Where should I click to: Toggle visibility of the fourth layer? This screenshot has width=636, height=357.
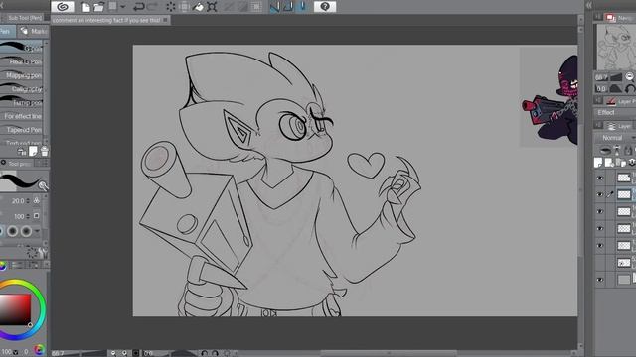(x=600, y=229)
